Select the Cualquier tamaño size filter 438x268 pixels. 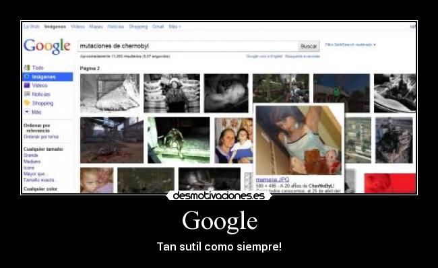pos(43,149)
